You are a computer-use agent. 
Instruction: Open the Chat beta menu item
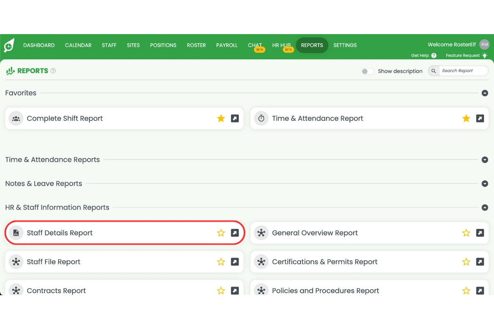[255, 45]
